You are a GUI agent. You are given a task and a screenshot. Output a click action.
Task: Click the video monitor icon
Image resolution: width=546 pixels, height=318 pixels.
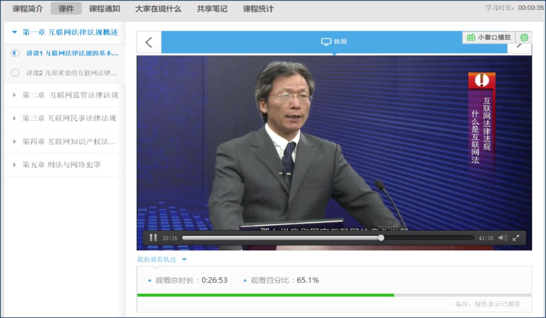[326, 42]
